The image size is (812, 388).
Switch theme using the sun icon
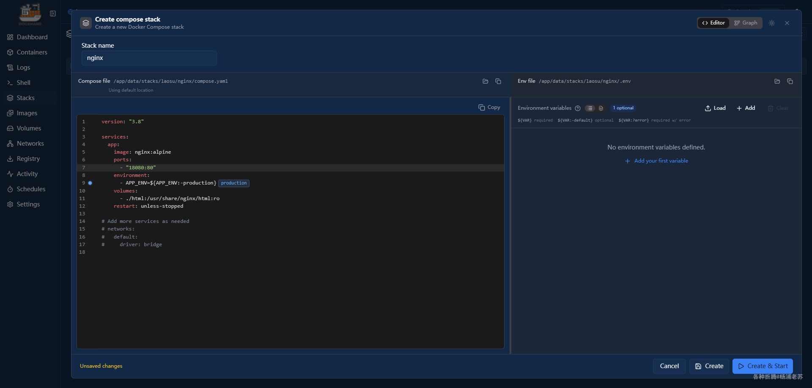[772, 23]
